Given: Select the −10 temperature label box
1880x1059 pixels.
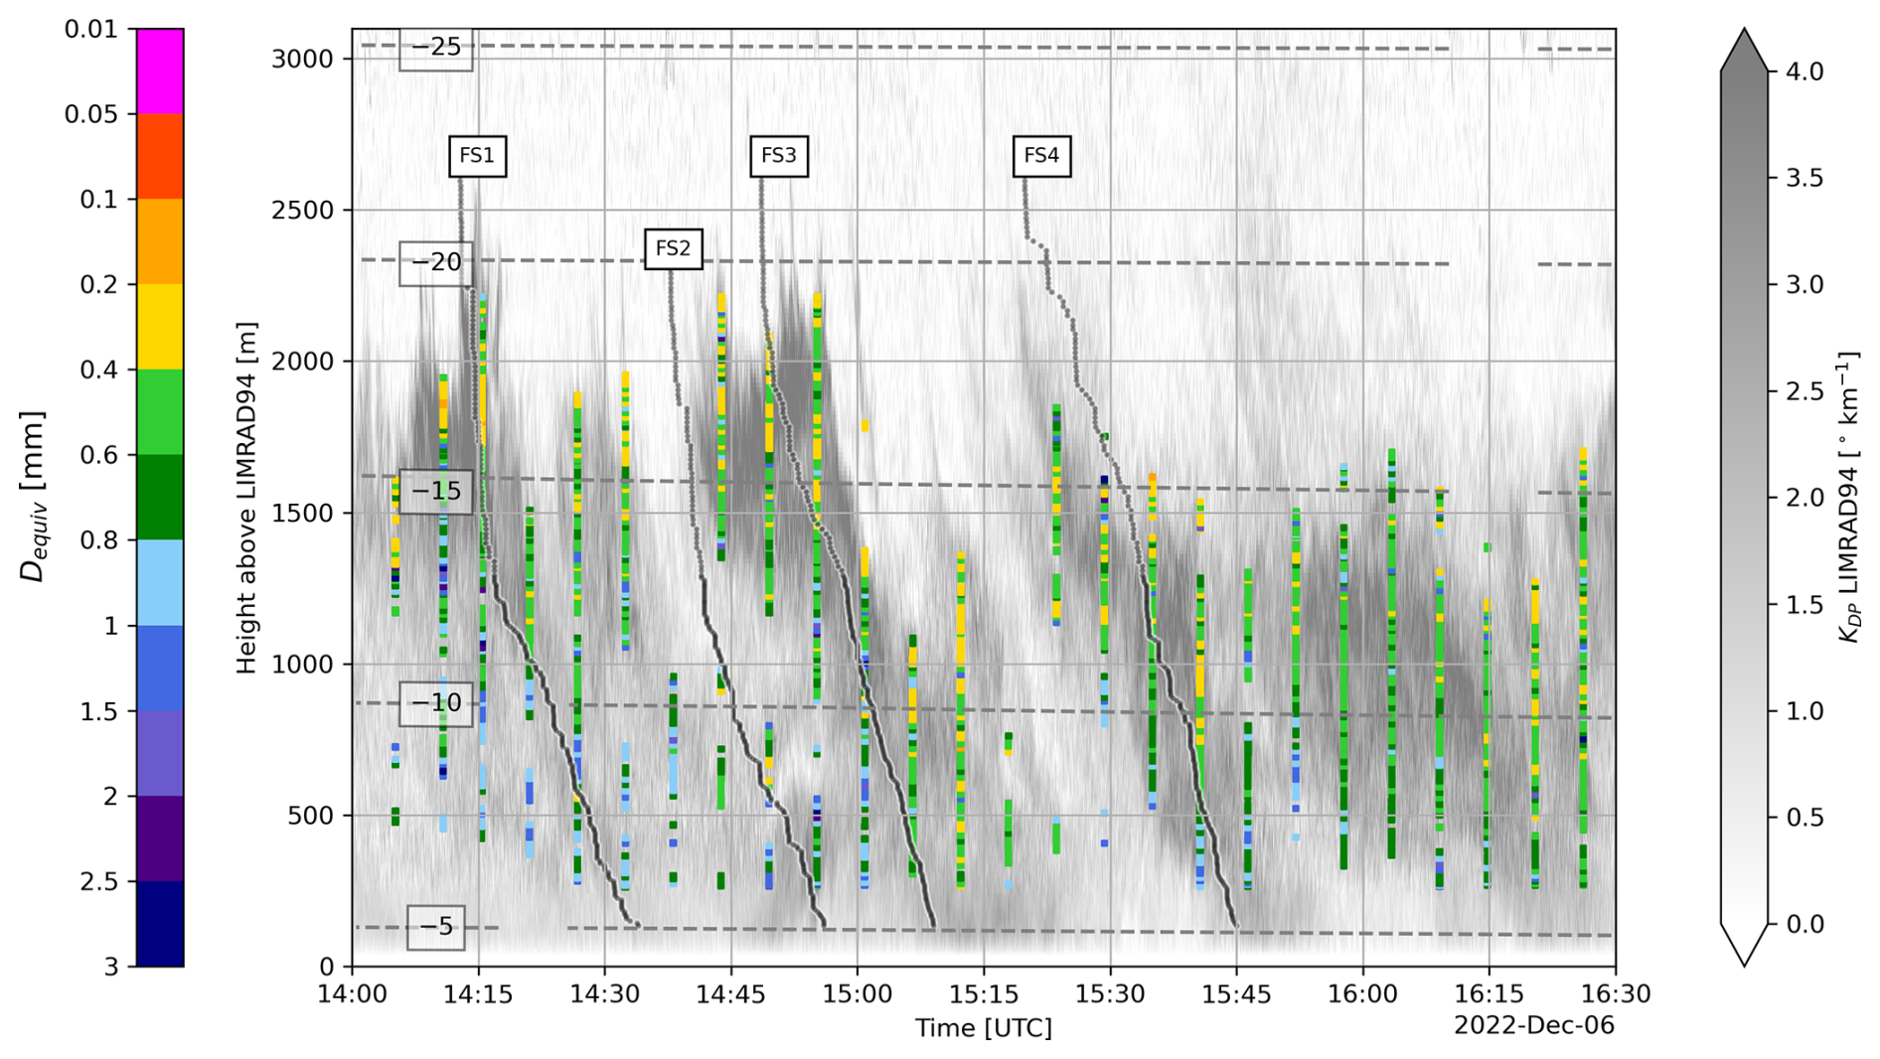Looking at the screenshot, I should tap(436, 703).
